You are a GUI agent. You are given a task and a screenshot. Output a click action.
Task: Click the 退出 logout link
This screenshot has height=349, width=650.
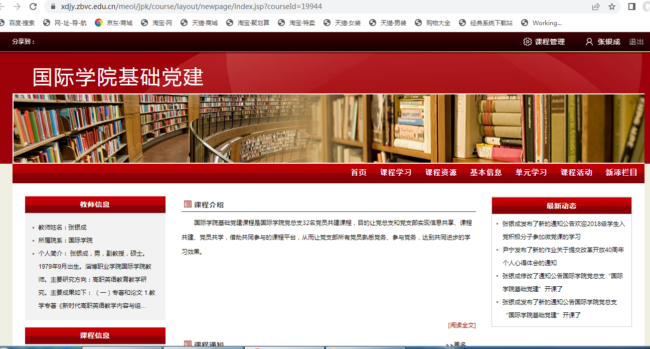[636, 42]
